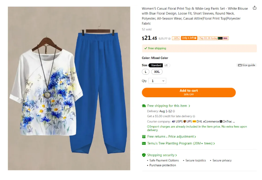Open Free returns and Price adjustment link
The height and width of the screenshot is (180, 262).
(x=171, y=137)
